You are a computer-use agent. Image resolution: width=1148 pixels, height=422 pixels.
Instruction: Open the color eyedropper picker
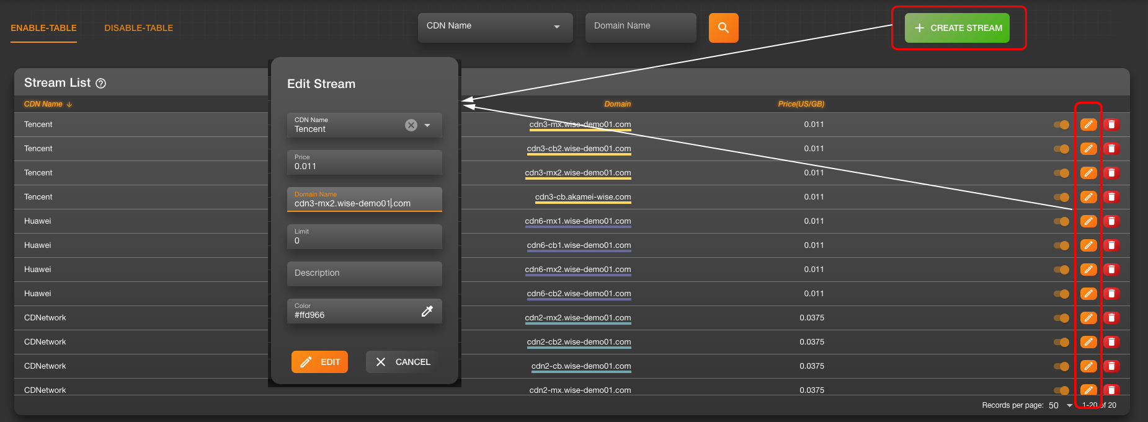tap(427, 311)
